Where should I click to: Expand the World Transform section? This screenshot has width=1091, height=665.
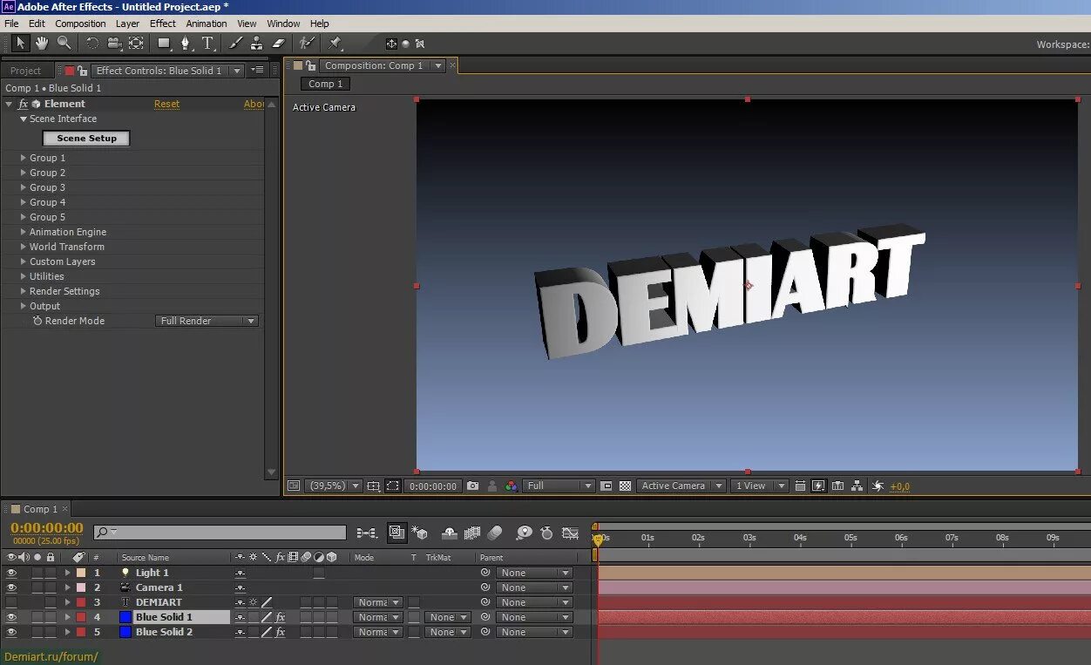coord(24,247)
